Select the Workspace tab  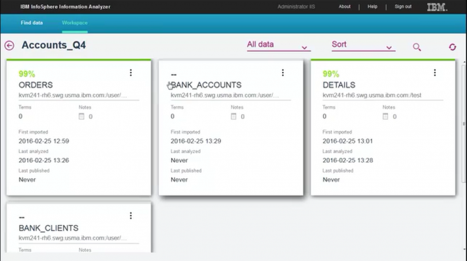click(74, 23)
